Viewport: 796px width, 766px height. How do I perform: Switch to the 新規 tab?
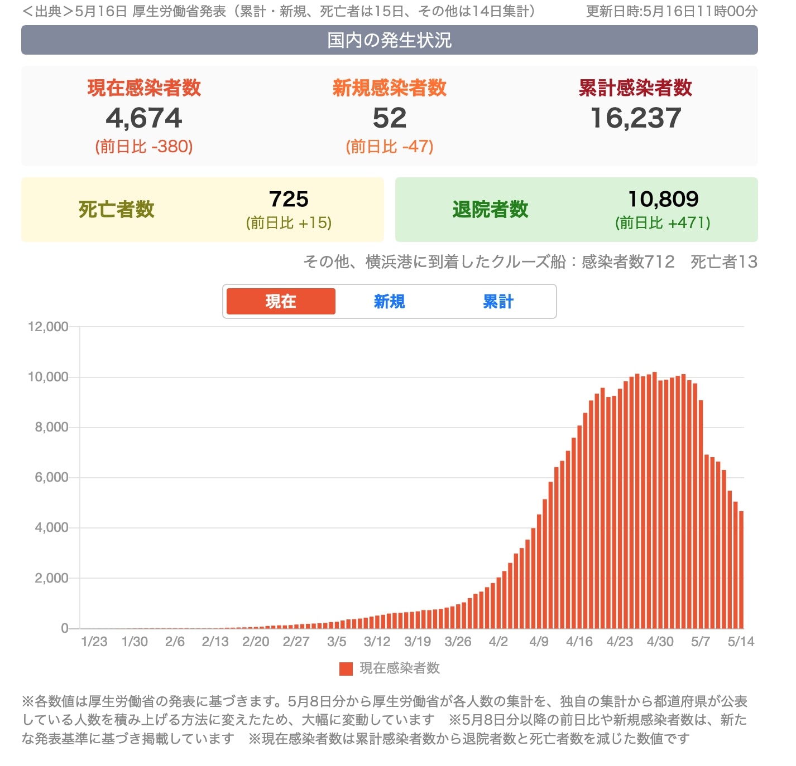(x=389, y=302)
